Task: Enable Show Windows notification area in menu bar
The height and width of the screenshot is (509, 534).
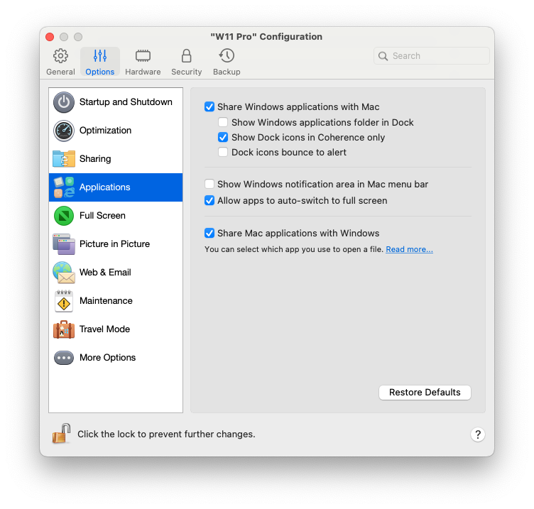Action: point(209,184)
